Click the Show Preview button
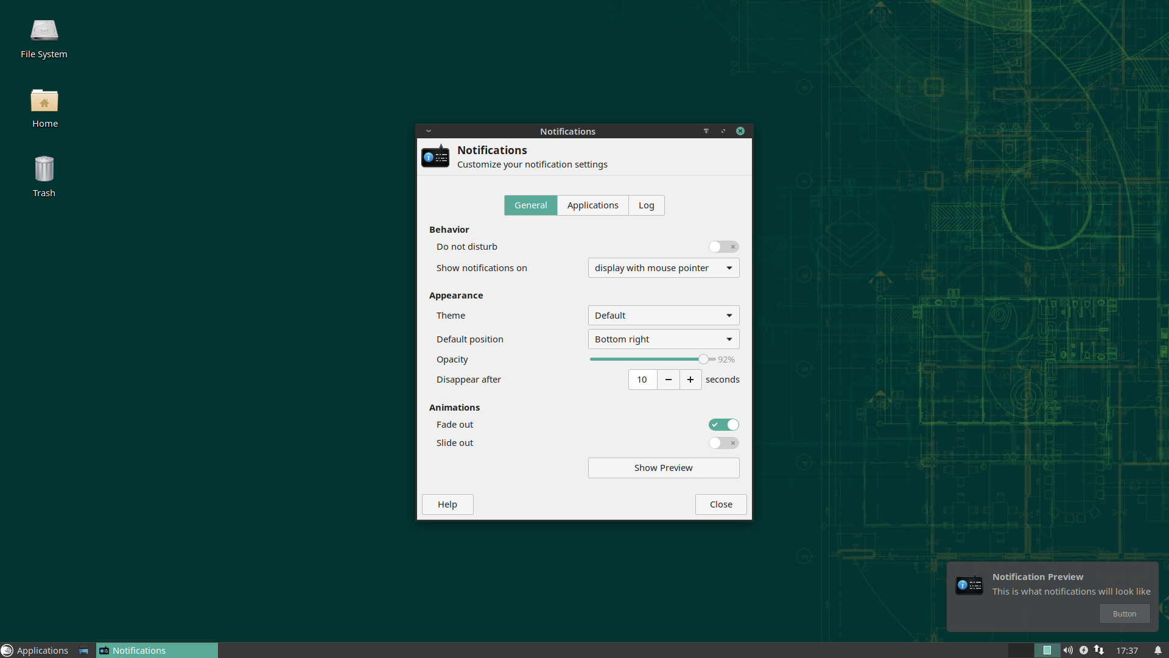This screenshot has height=658, width=1169. click(x=663, y=468)
